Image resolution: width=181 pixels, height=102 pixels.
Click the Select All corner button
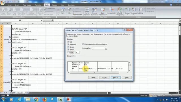2,24
